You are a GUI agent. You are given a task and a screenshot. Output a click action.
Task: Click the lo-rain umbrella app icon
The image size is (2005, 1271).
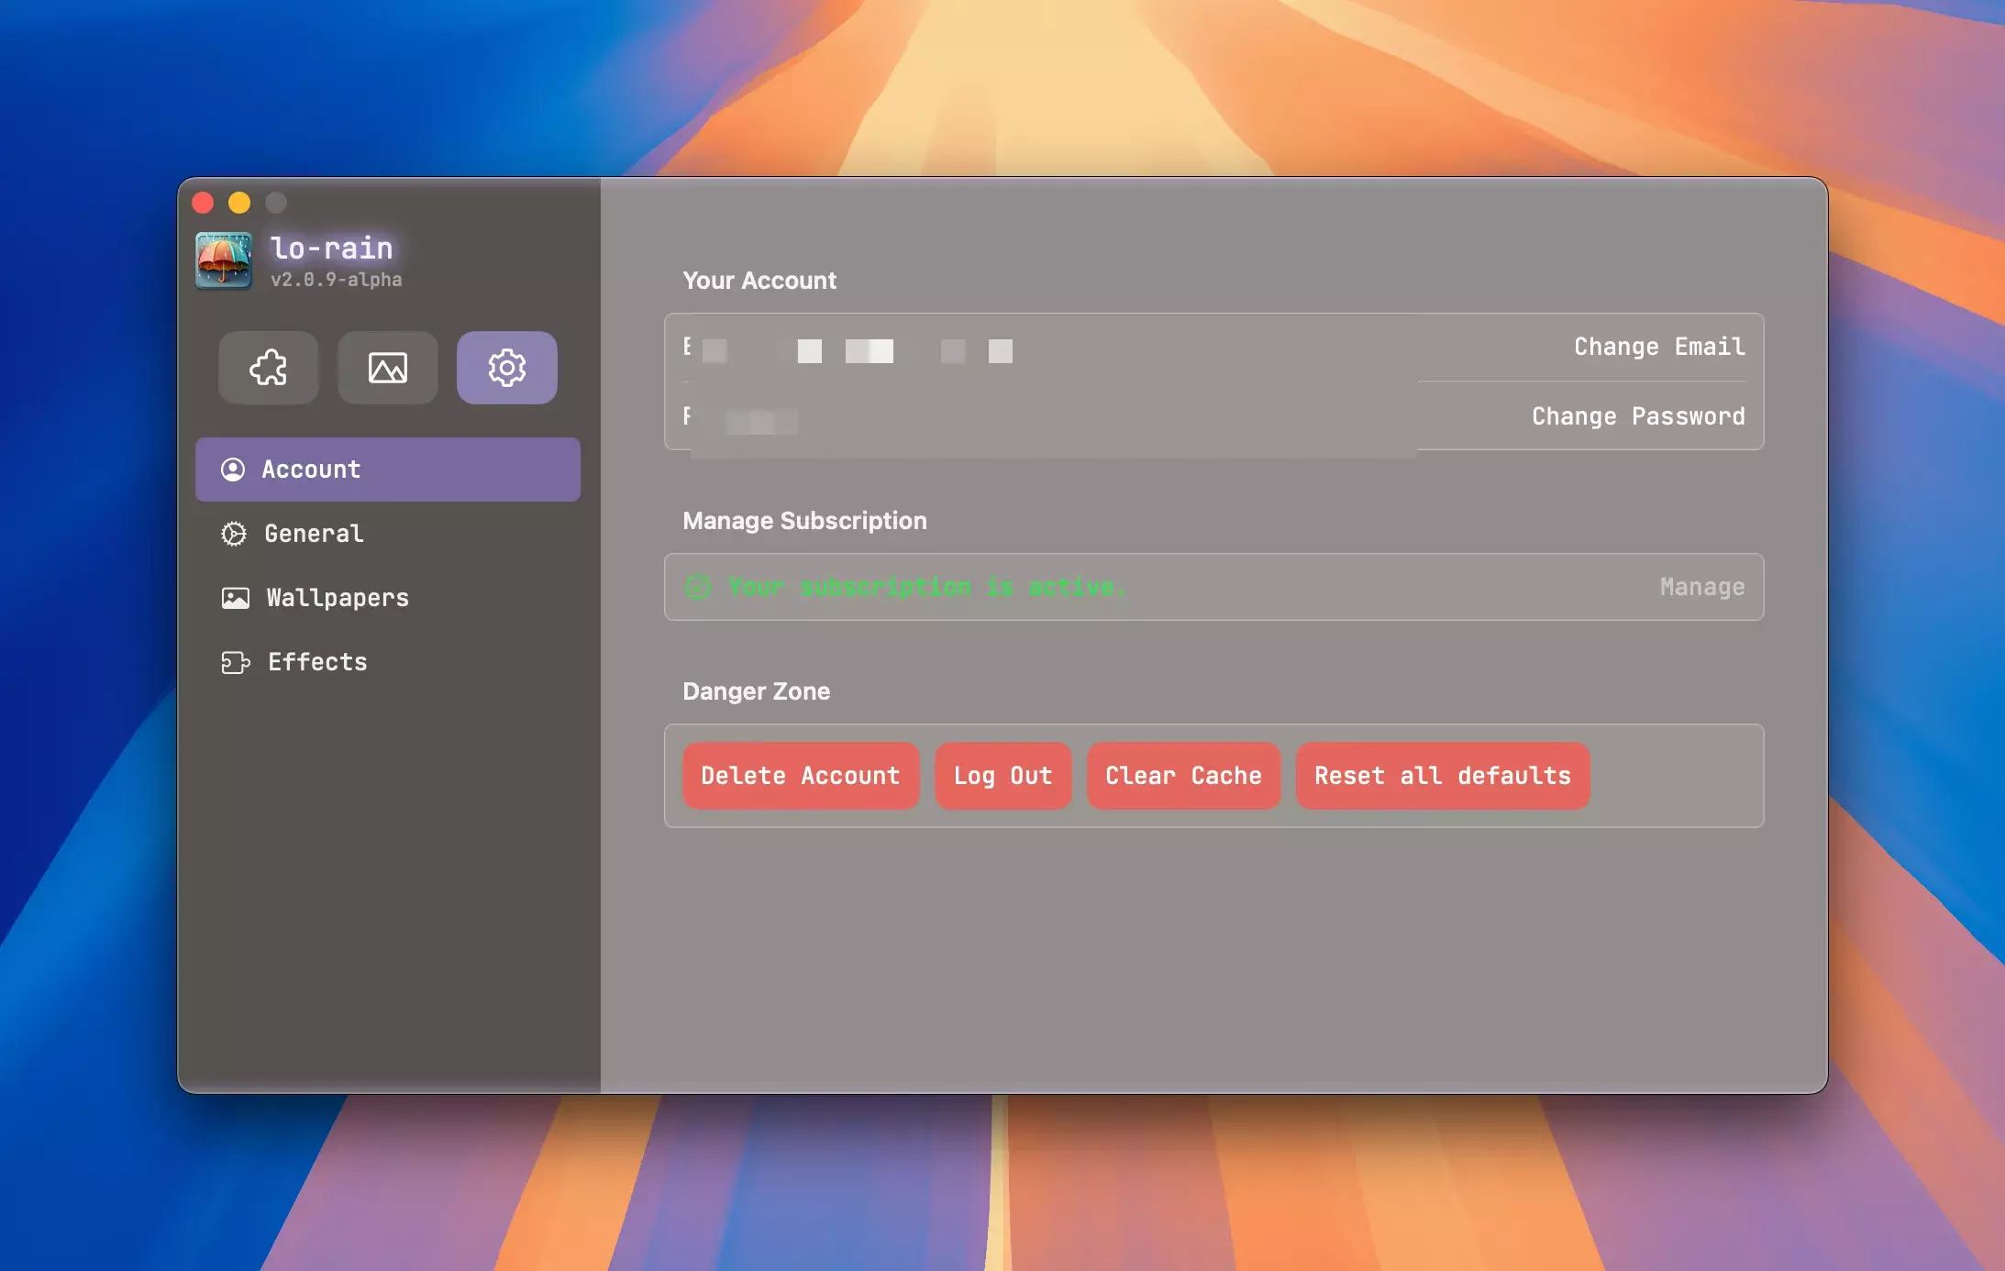coord(223,260)
